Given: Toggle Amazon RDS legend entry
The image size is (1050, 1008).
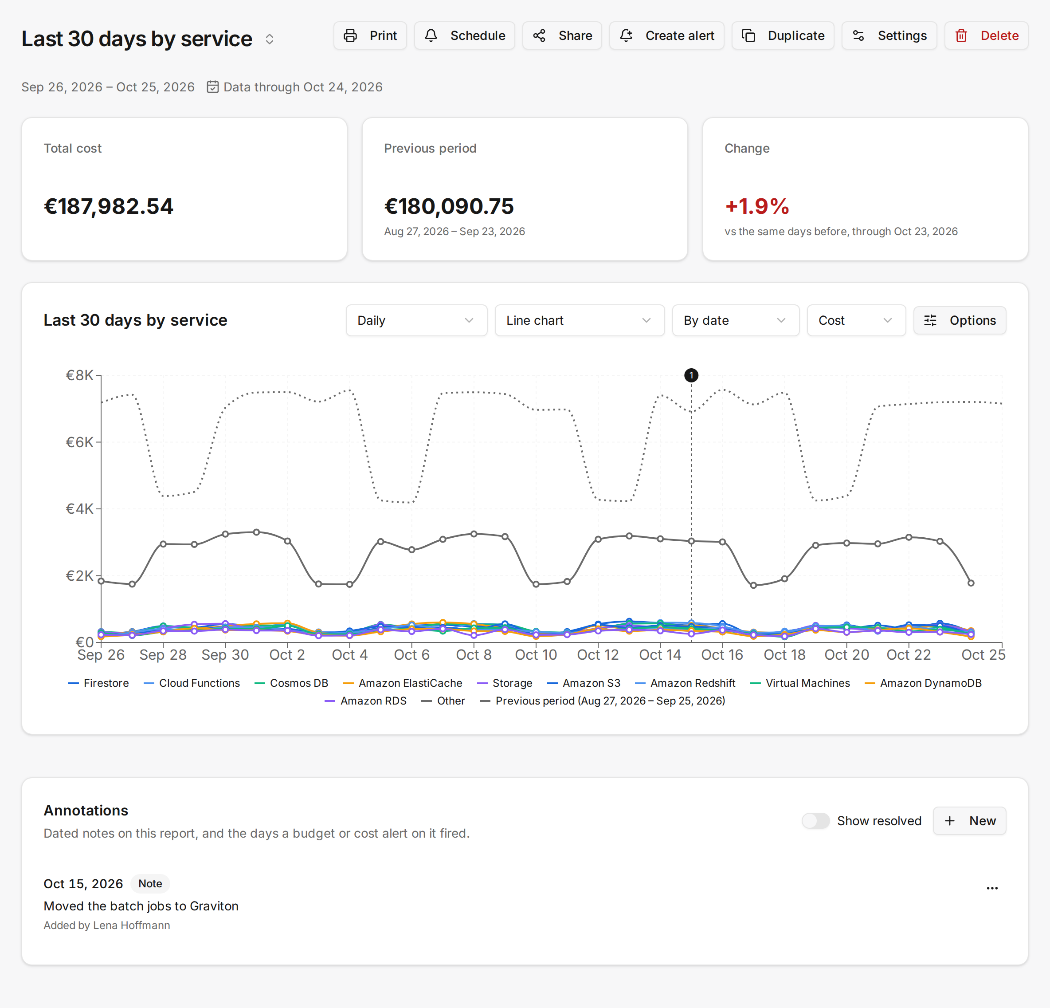Looking at the screenshot, I should (x=366, y=701).
